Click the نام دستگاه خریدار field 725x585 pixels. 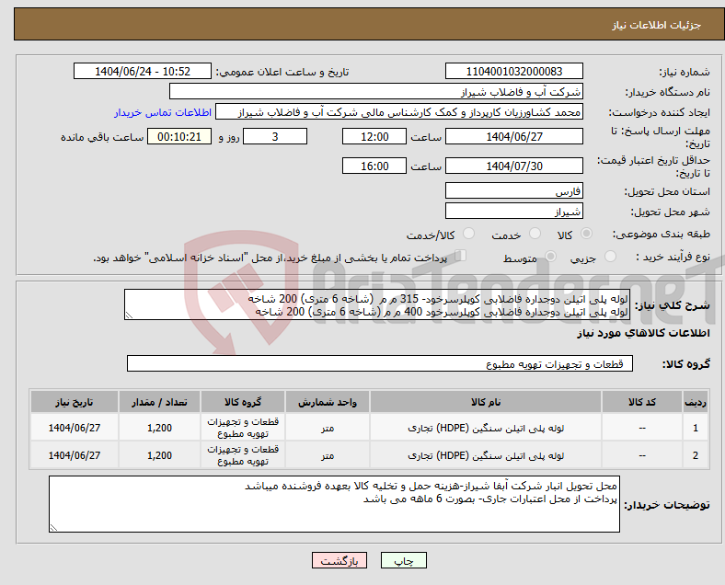pos(376,92)
